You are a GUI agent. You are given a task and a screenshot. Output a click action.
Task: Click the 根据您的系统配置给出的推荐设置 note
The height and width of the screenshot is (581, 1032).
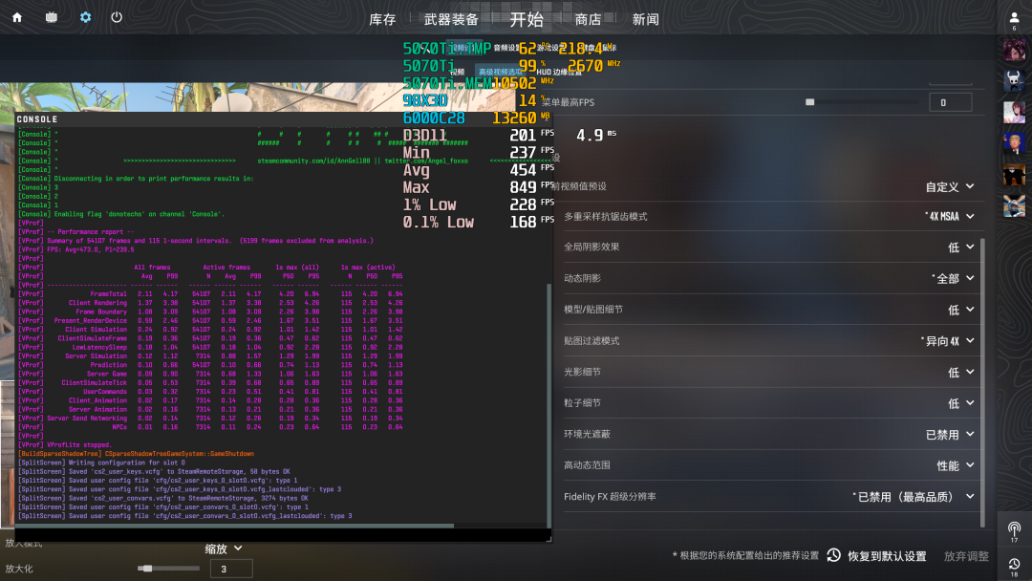pos(745,556)
